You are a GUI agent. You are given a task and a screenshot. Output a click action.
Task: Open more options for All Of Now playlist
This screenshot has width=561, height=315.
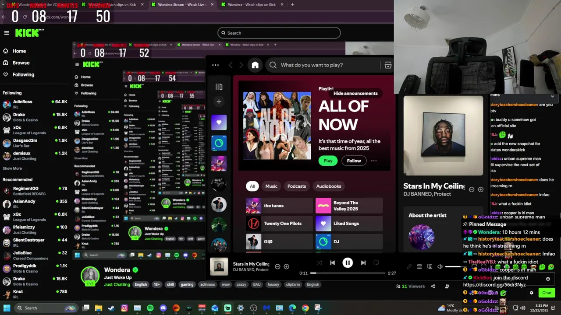coord(374,161)
